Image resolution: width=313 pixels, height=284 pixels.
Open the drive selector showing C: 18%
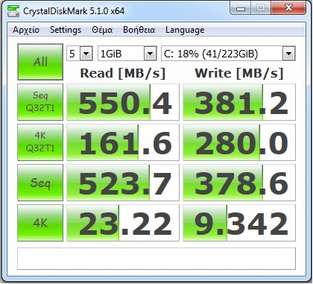tap(228, 54)
